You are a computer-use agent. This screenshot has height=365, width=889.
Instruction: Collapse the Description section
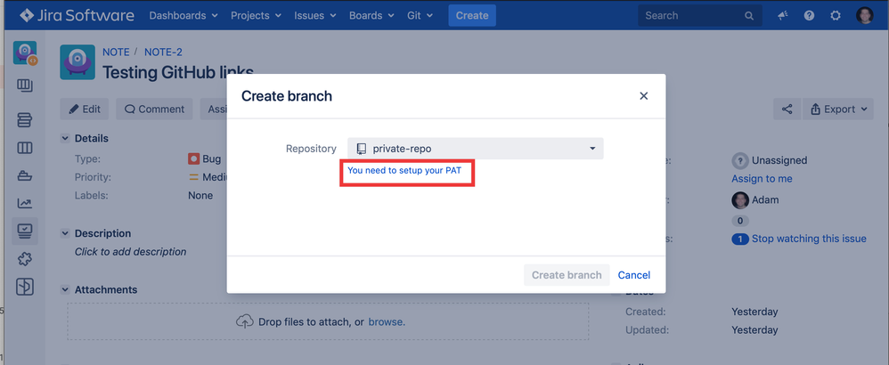coord(65,233)
